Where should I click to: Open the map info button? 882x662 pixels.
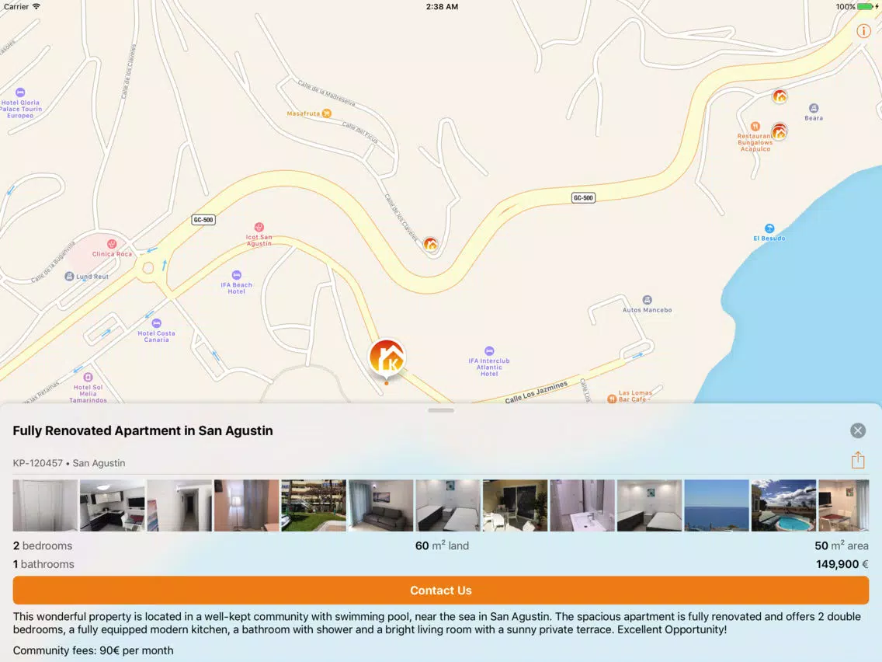tap(863, 31)
